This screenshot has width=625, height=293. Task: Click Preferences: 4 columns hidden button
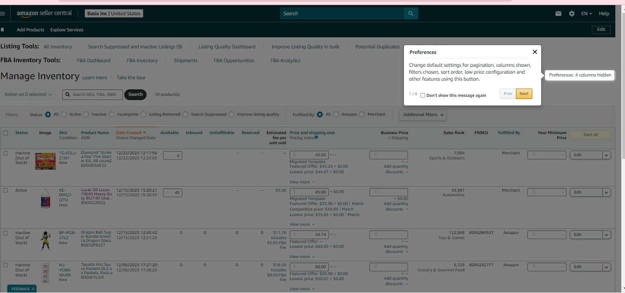coord(580,75)
